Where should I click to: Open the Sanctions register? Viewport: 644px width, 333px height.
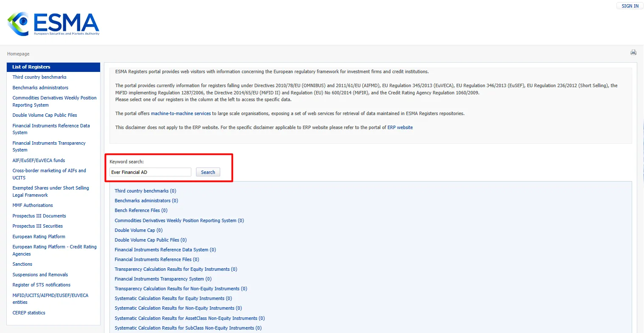tap(22, 264)
